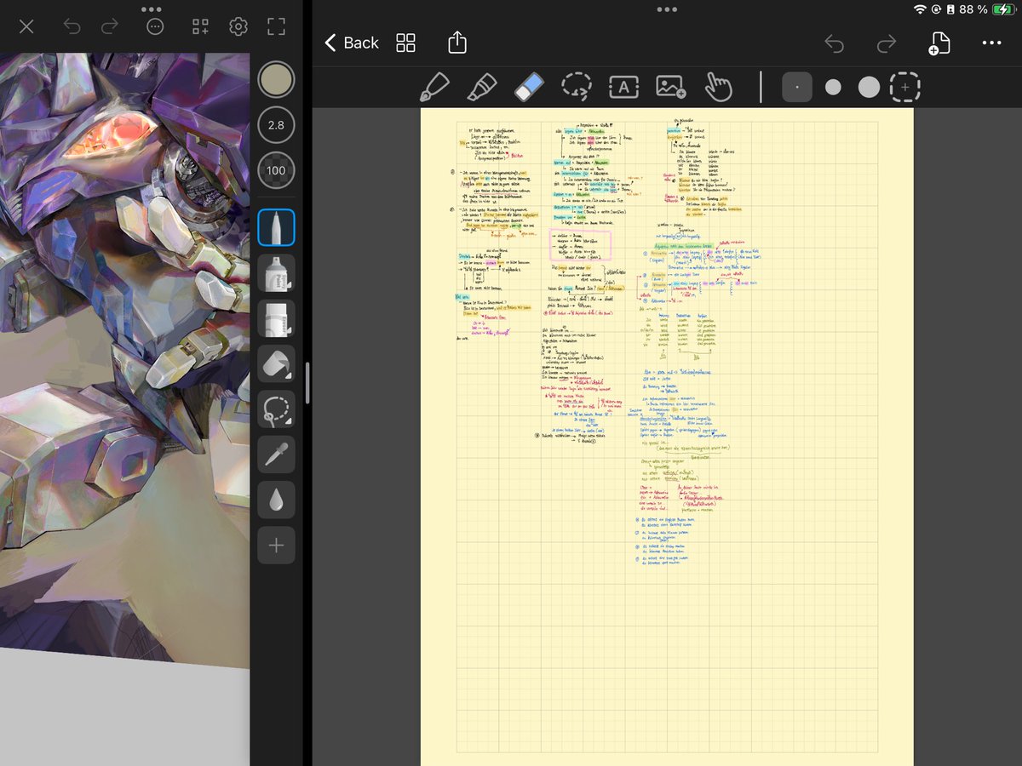This screenshot has width=1022, height=766.
Task: Open notes app more menu
Action: tap(991, 43)
